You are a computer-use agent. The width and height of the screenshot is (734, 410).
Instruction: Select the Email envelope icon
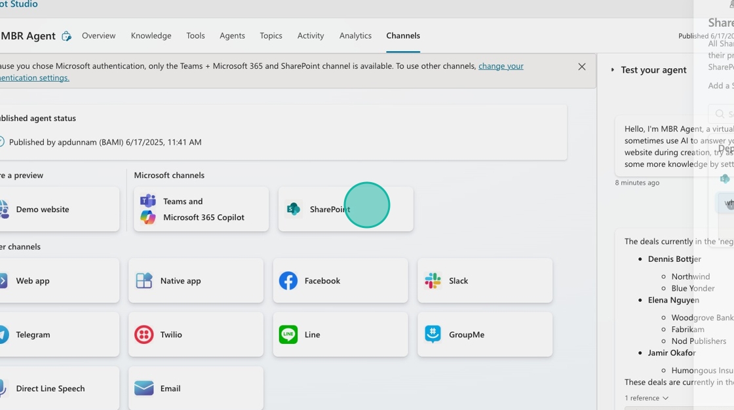[x=144, y=388]
